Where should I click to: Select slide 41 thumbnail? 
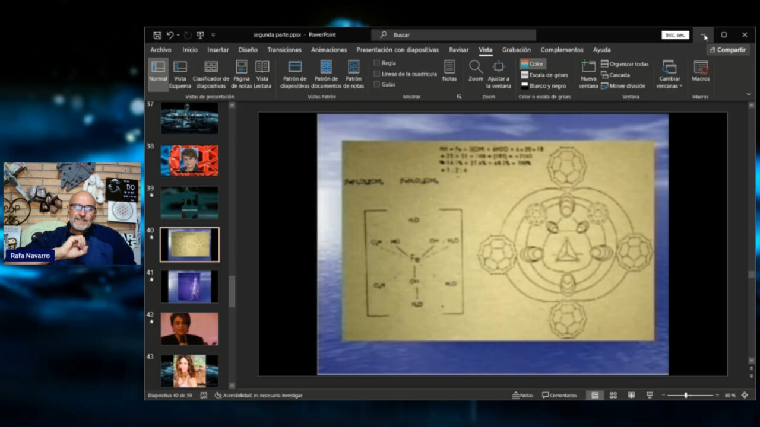(189, 286)
